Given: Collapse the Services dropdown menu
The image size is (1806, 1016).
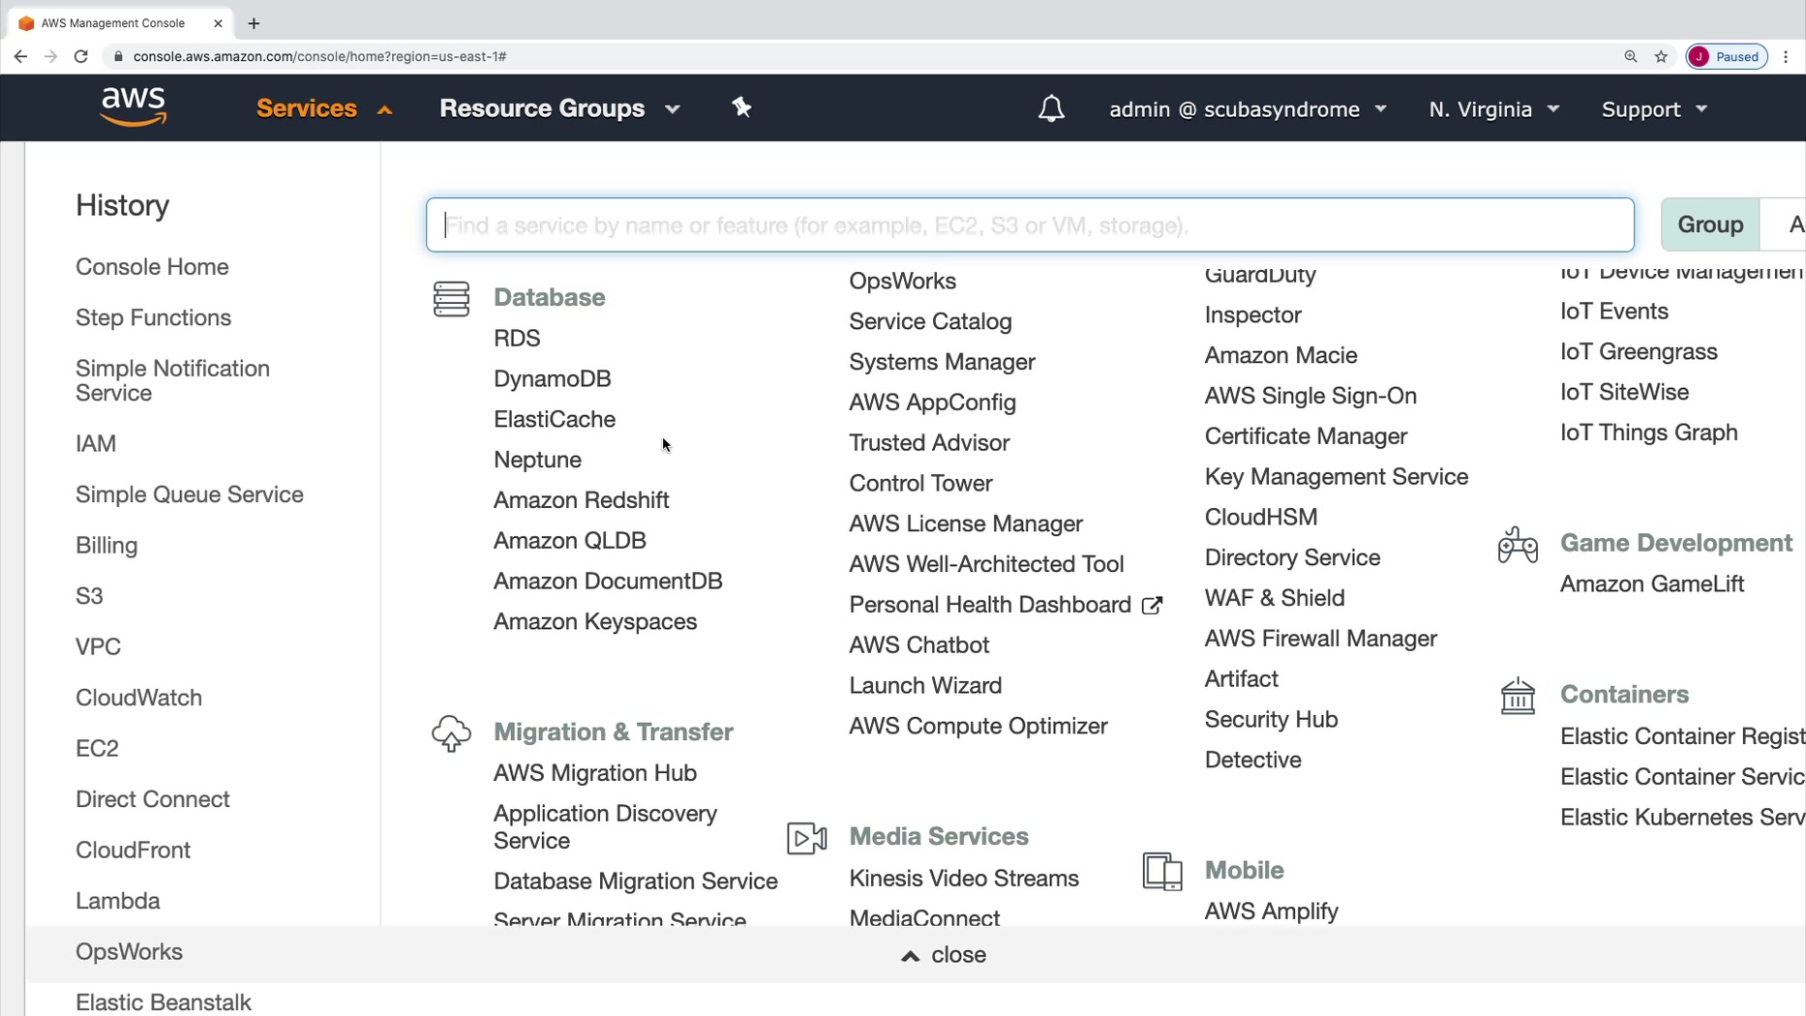Looking at the screenshot, I should click(323, 108).
